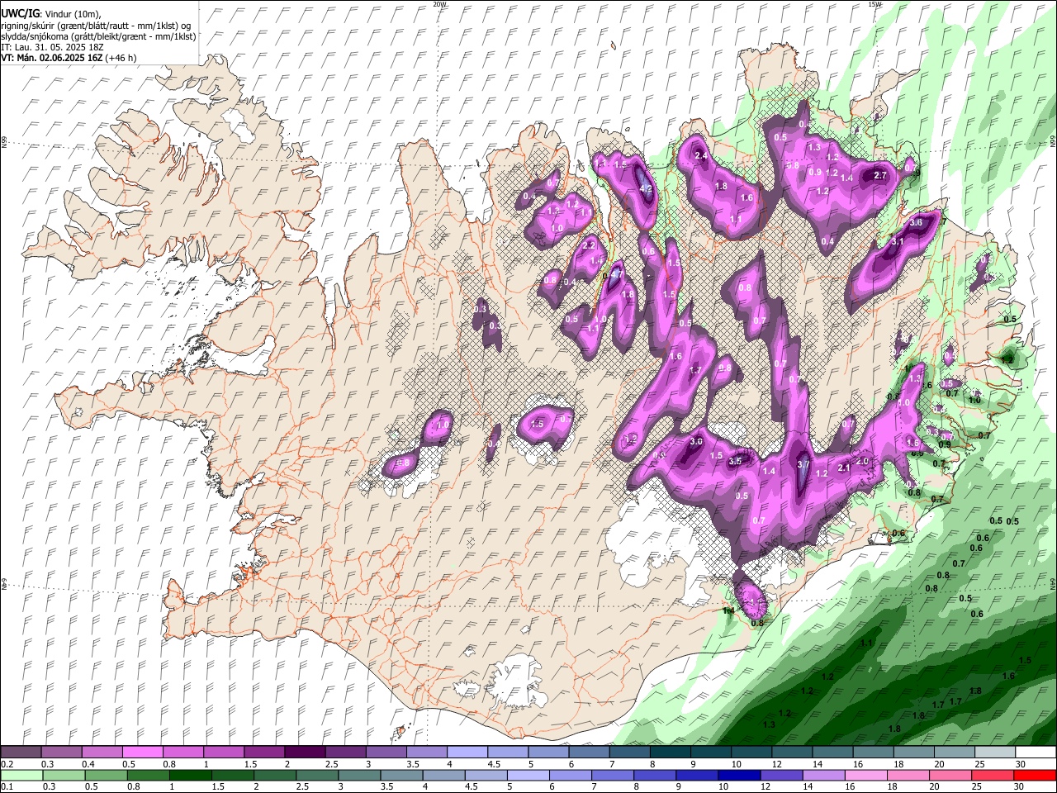
Task: Select the 'rigning/skúrir' legend description line
Action: click(x=97, y=26)
